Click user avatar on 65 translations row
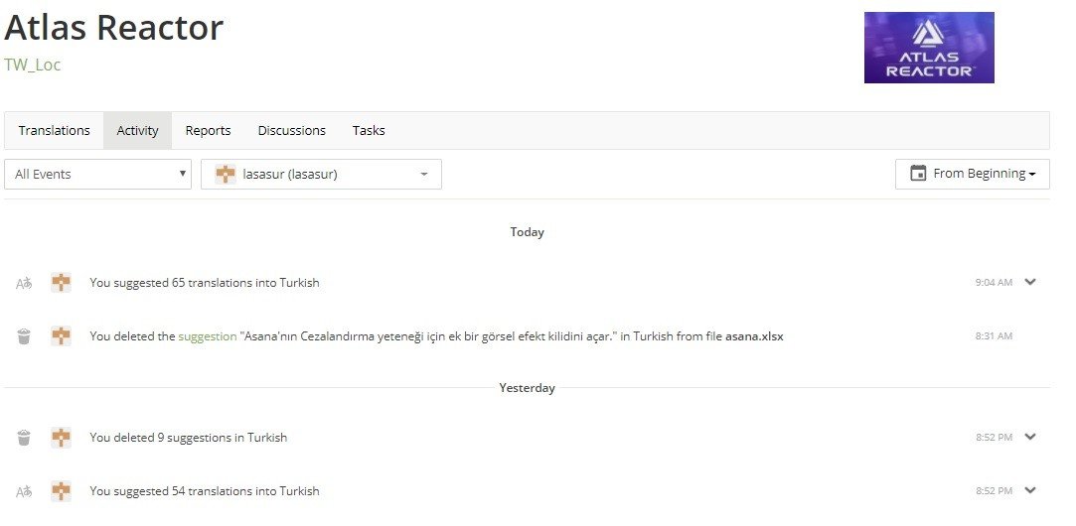This screenshot has width=1076, height=526. point(61,283)
